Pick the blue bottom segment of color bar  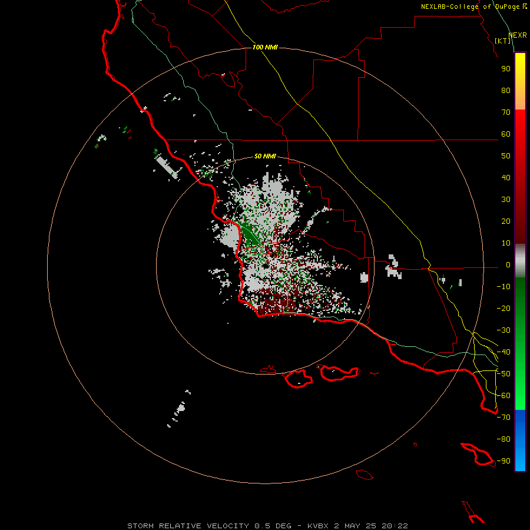[x=520, y=440]
